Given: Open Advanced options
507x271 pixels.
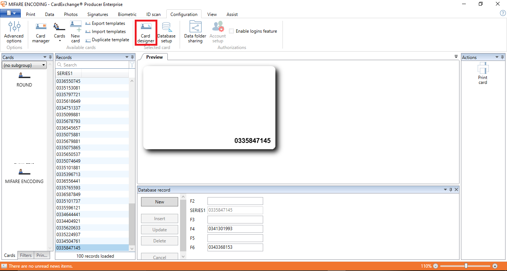Looking at the screenshot, I should (14, 32).
